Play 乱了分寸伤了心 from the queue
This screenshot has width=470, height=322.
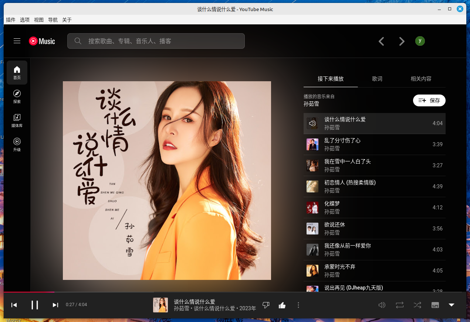click(x=375, y=144)
